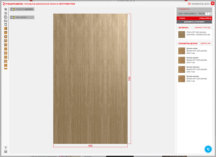Image resolution: width=216 pixels, height=157 pixels.
Task: Select the short edge slot tool icon
Action: (6, 53)
